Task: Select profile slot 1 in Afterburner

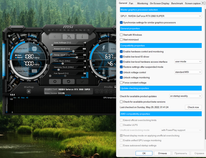Action: (x=97, y=91)
